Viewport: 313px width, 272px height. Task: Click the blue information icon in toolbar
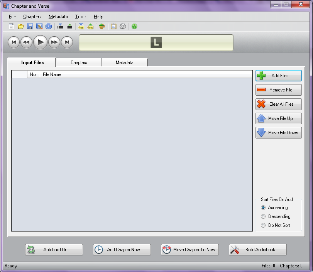[x=49, y=27]
